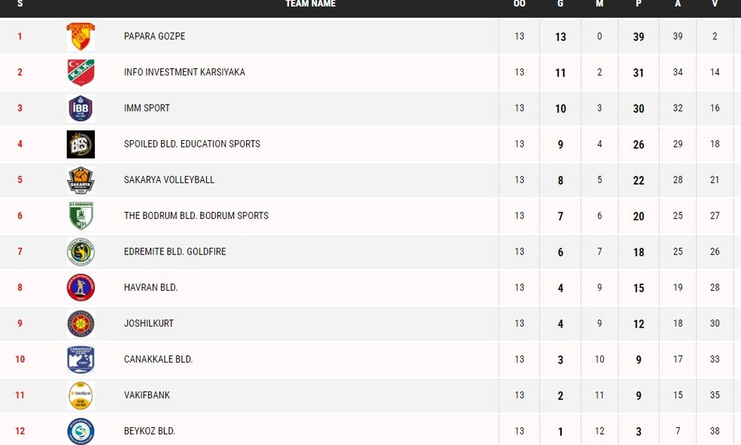Sort by the TEAM NAME column header
The width and height of the screenshot is (741, 445).
click(310, 4)
